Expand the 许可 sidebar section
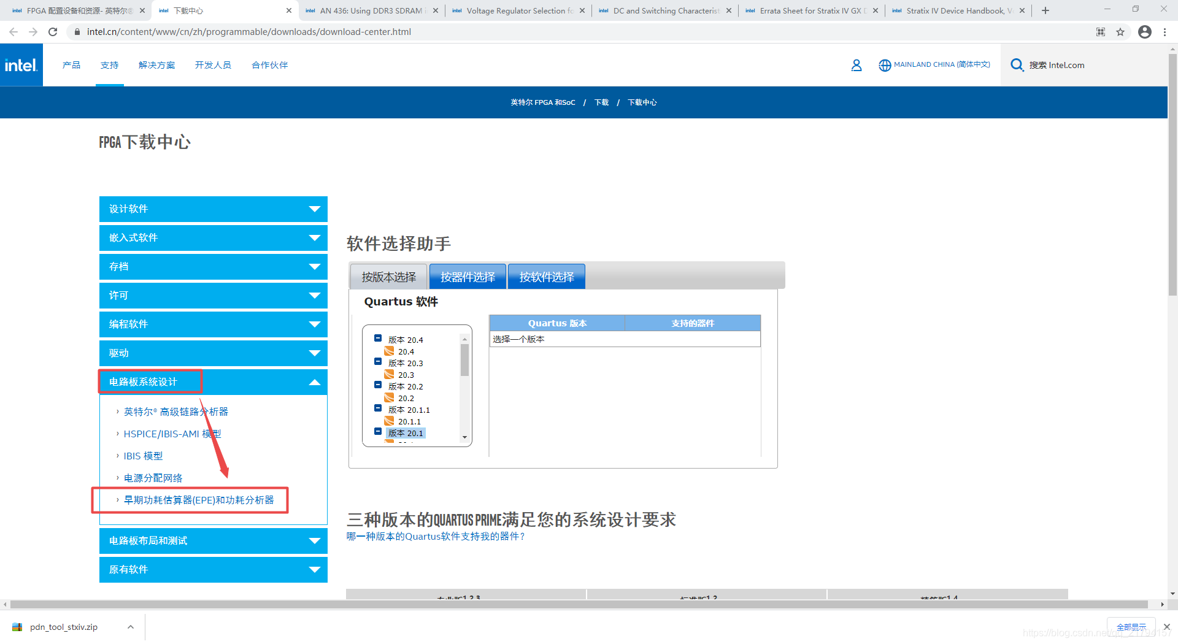This screenshot has width=1178, height=644. (x=214, y=296)
